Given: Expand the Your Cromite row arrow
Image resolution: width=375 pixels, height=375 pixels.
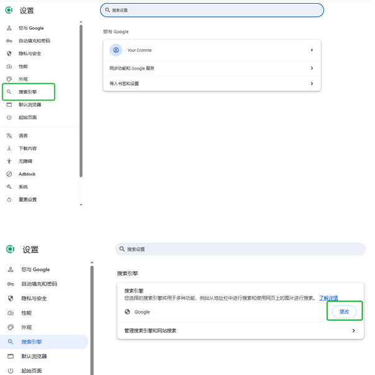Looking at the screenshot, I should pyautogui.click(x=312, y=50).
